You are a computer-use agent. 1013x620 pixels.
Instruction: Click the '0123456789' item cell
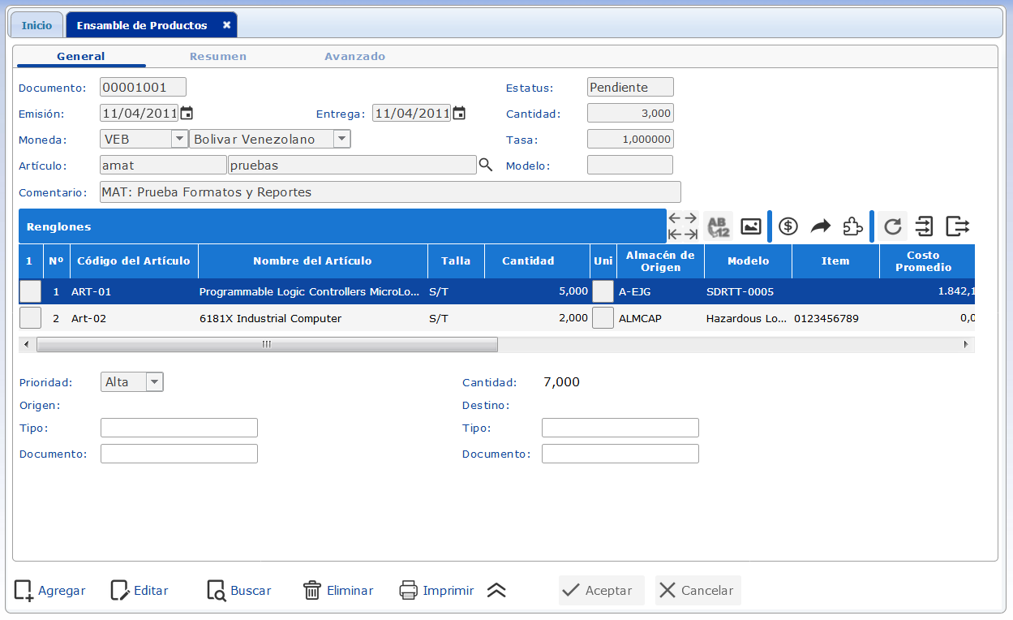[x=835, y=318]
